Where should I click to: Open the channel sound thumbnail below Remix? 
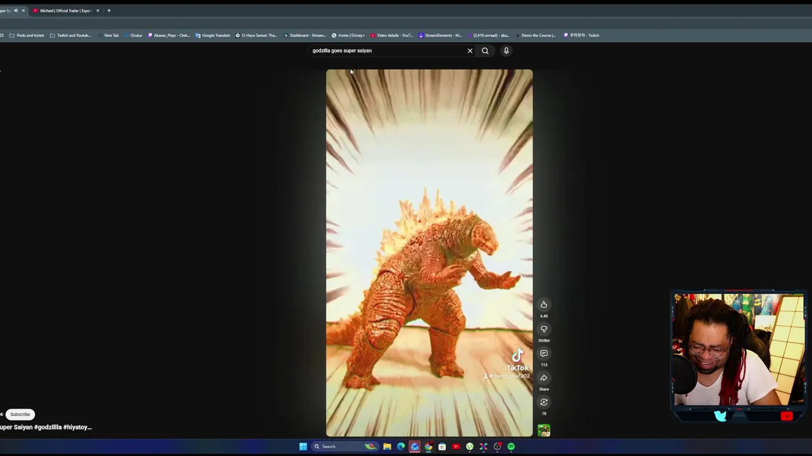pyautogui.click(x=544, y=431)
